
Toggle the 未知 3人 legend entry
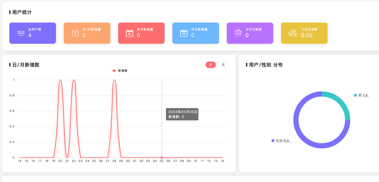(280, 141)
